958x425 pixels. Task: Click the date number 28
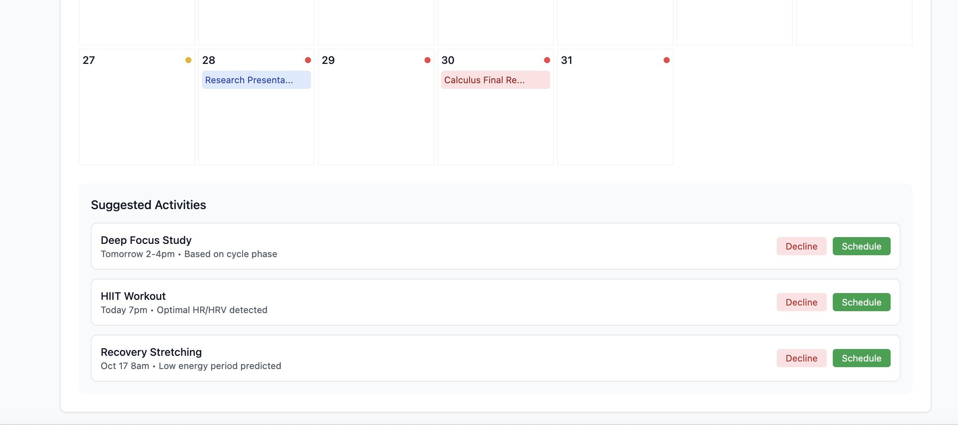point(208,60)
